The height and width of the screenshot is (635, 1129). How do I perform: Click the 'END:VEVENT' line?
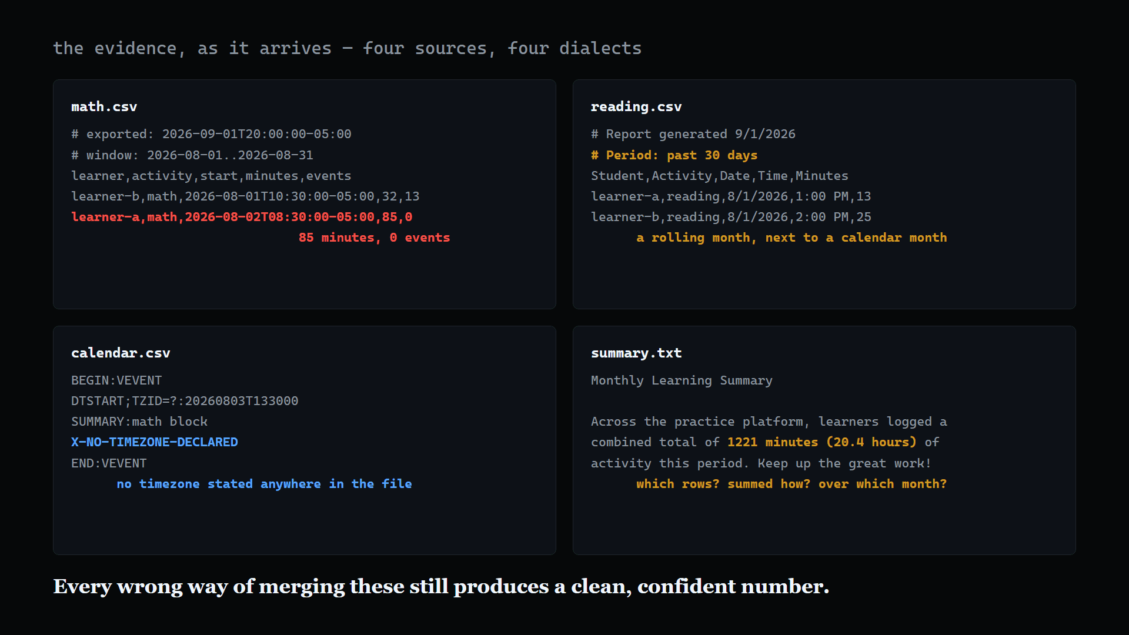[109, 463]
